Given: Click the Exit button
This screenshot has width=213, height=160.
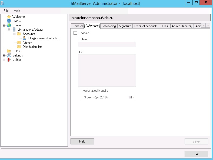Looking at the screenshot, I should coord(196,154).
